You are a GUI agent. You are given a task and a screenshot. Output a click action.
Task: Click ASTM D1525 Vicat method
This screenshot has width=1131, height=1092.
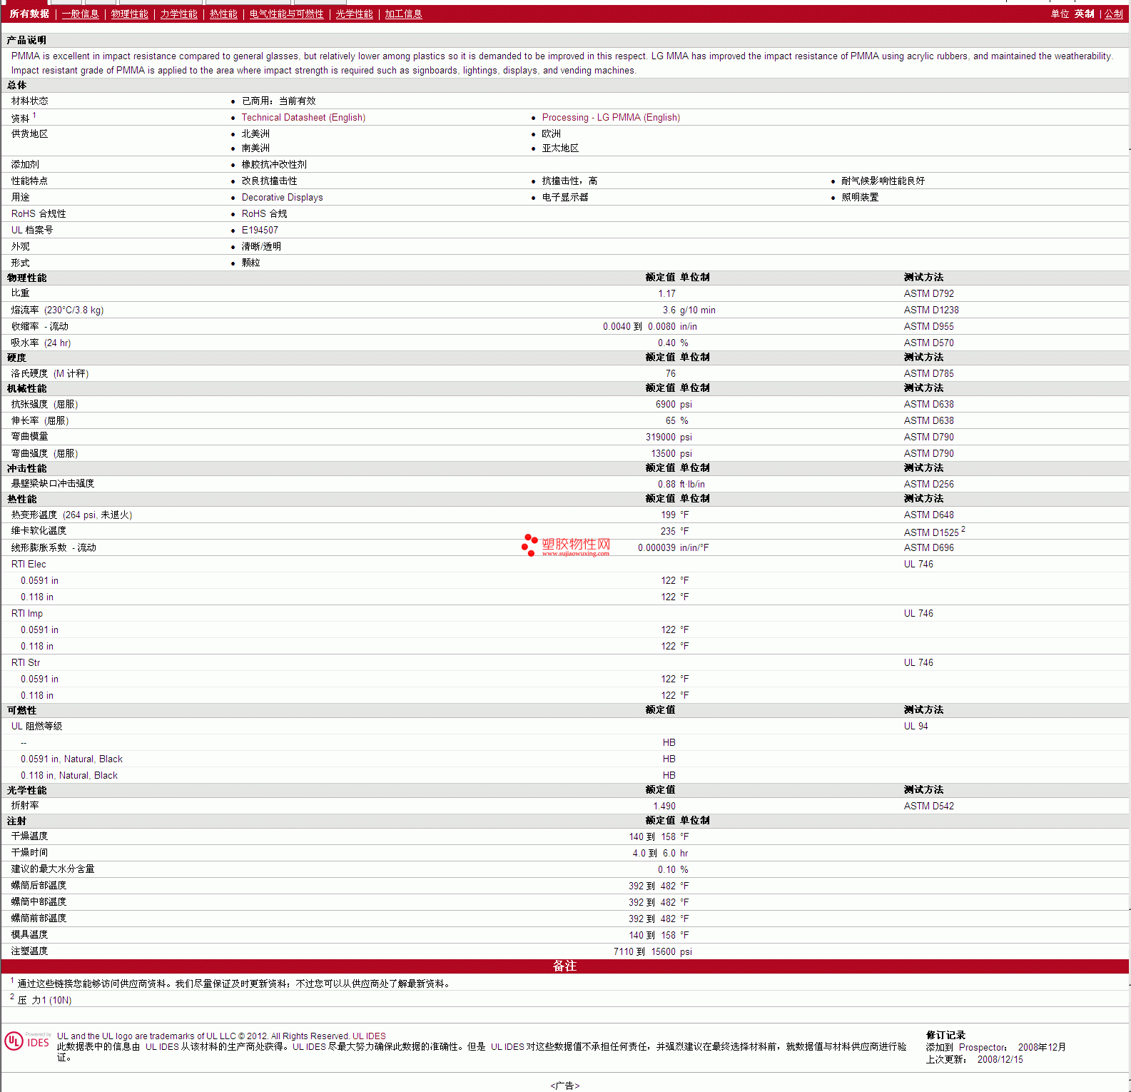click(x=931, y=532)
